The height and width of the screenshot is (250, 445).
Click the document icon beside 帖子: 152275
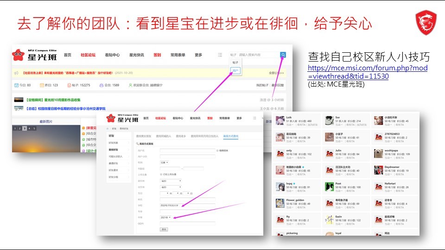tap(69, 85)
